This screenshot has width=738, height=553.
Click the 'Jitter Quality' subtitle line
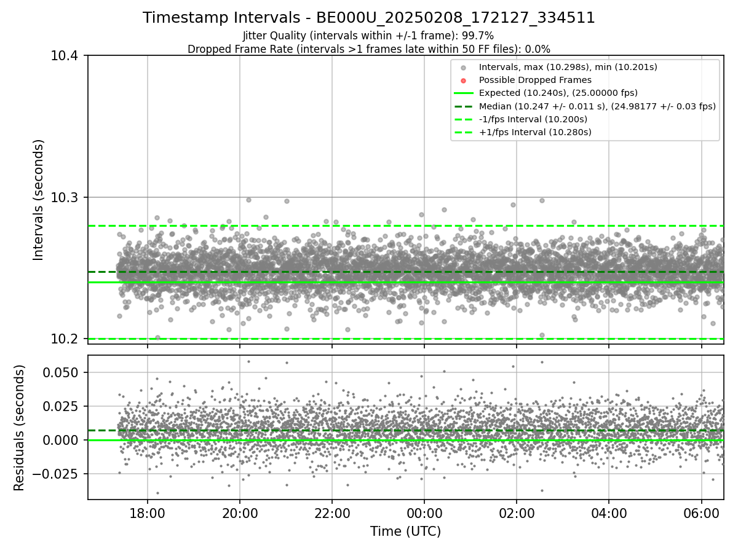(368, 36)
